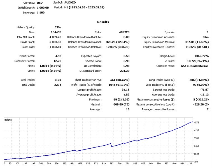The height and width of the screenshot is (168, 212).
Task: Select the Period H1 date range
Action: click(x=84, y=8)
